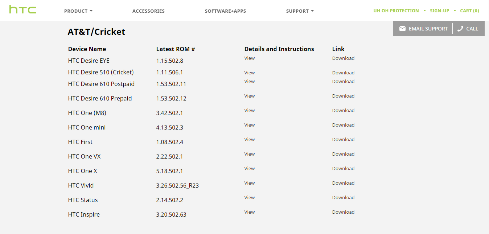489x234 pixels.
Task: View instructions for HTC One X
Action: [250, 168]
